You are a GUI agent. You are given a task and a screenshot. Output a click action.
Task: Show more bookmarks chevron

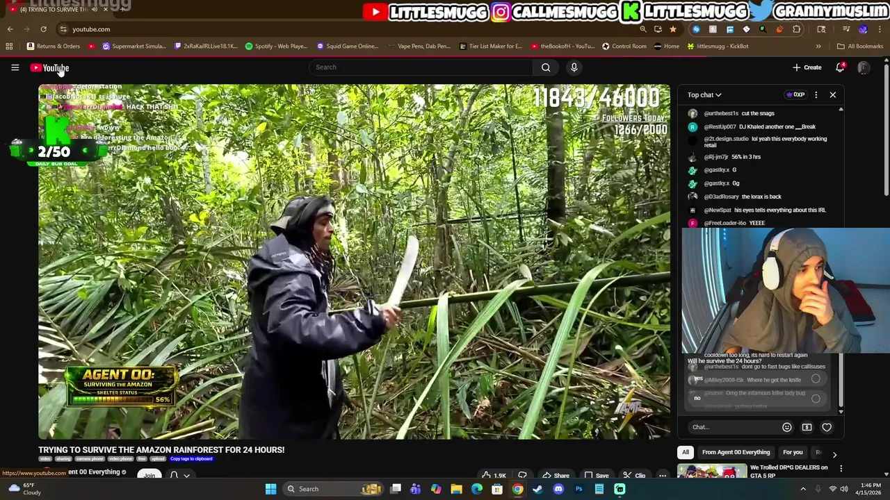818,47
